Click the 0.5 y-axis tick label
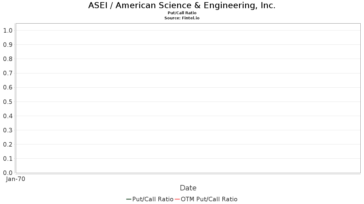Image resolution: width=364 pixels, height=204 pixels. (8, 102)
